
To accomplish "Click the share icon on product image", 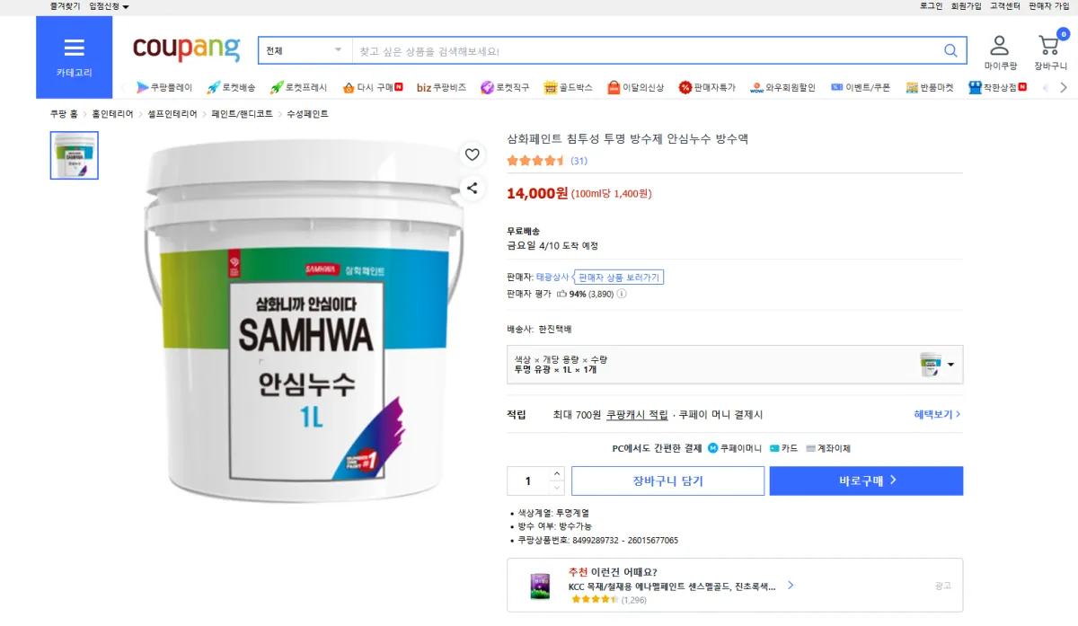I will pyautogui.click(x=472, y=188).
